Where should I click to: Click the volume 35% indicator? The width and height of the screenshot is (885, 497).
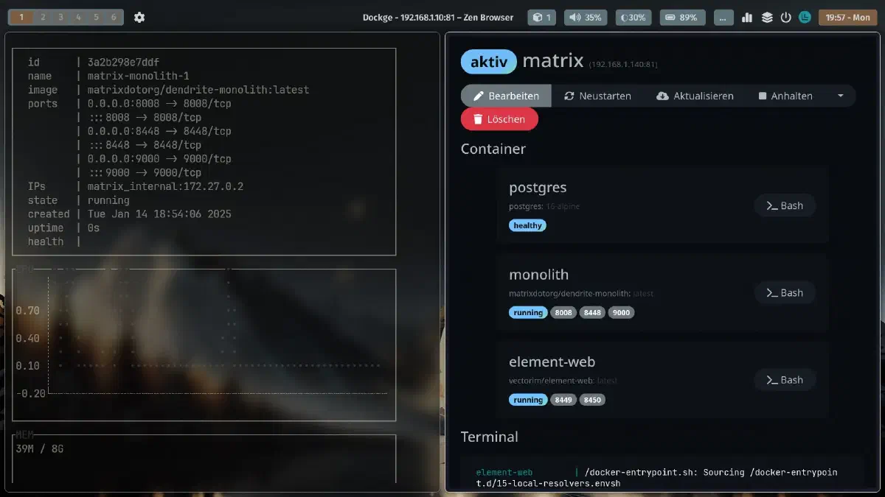click(x=586, y=17)
